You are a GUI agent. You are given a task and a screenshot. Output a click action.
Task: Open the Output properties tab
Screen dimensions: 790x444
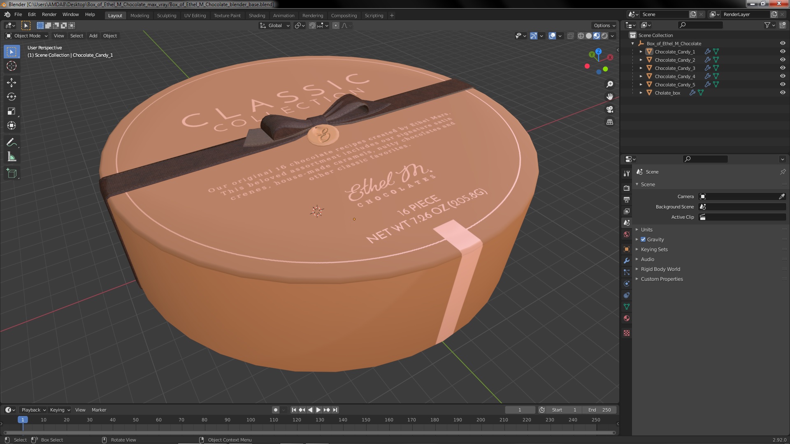point(627,199)
